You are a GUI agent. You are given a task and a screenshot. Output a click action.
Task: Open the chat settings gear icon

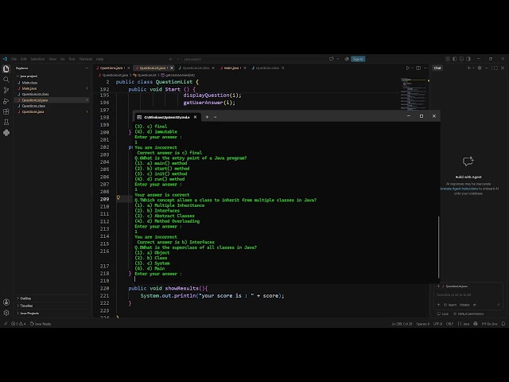[480, 68]
